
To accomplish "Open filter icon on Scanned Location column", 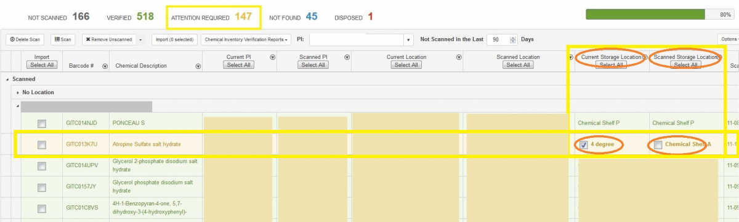I will click(571, 57).
